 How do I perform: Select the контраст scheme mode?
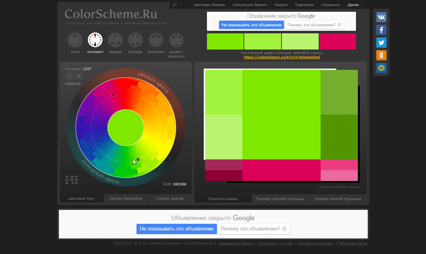click(x=95, y=40)
